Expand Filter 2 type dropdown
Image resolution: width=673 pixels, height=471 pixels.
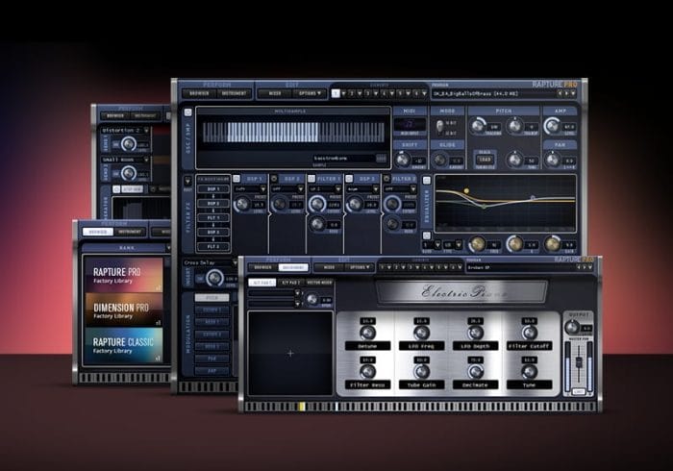[x=413, y=188]
